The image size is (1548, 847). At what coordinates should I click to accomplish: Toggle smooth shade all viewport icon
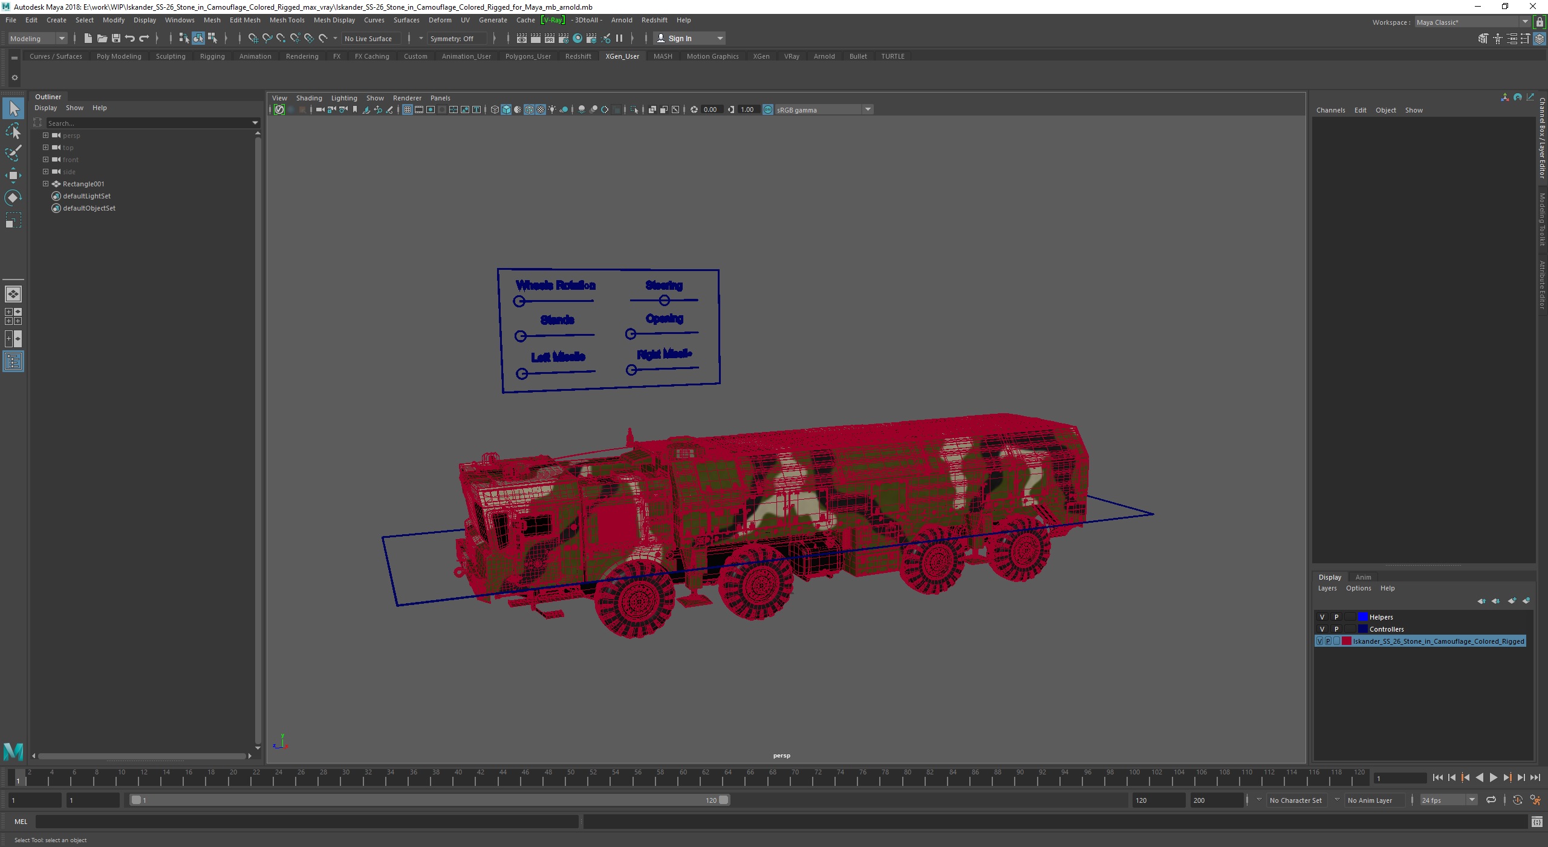(506, 110)
